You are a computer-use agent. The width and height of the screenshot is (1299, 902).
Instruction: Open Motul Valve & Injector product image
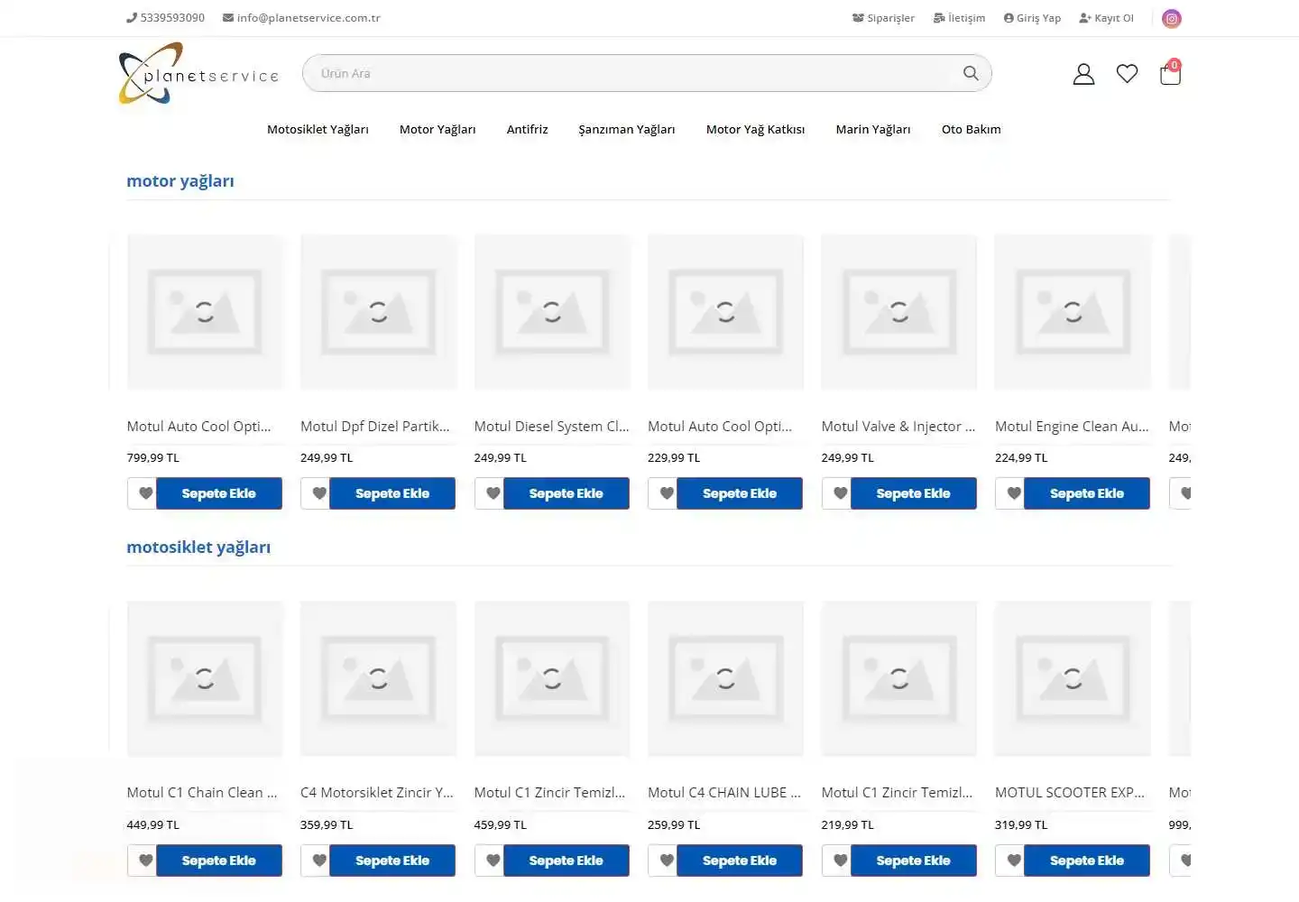click(899, 312)
